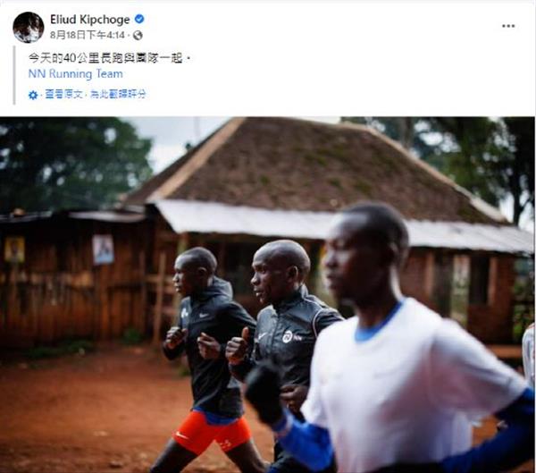Image resolution: width=536 pixels, height=473 pixels.
Task: Click the NN logo on the runner's jacket
Action: click(288, 338)
